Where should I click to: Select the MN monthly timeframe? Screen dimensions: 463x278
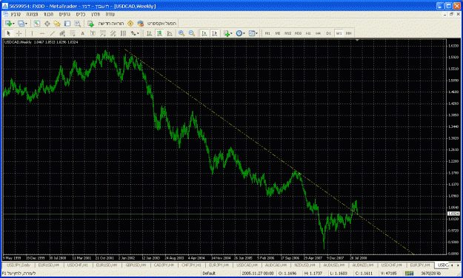(x=349, y=33)
